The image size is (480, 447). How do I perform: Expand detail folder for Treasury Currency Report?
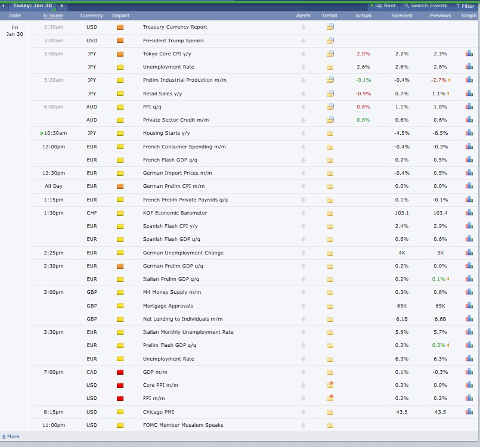(330, 27)
